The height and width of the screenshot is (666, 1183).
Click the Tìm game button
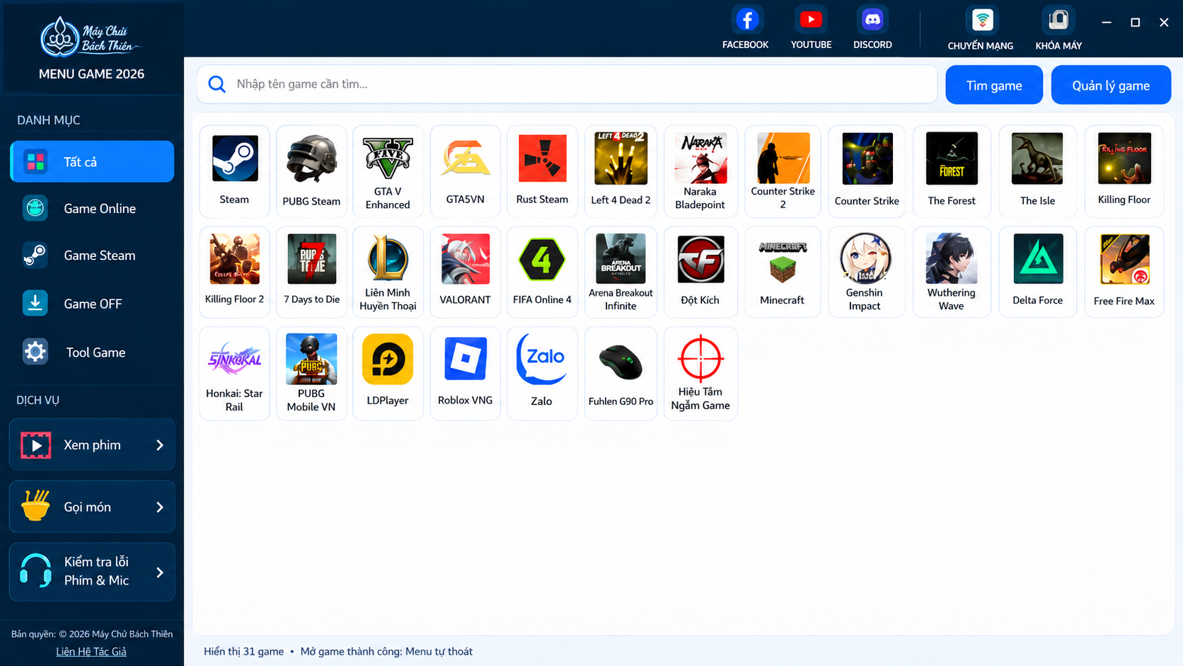coord(994,85)
